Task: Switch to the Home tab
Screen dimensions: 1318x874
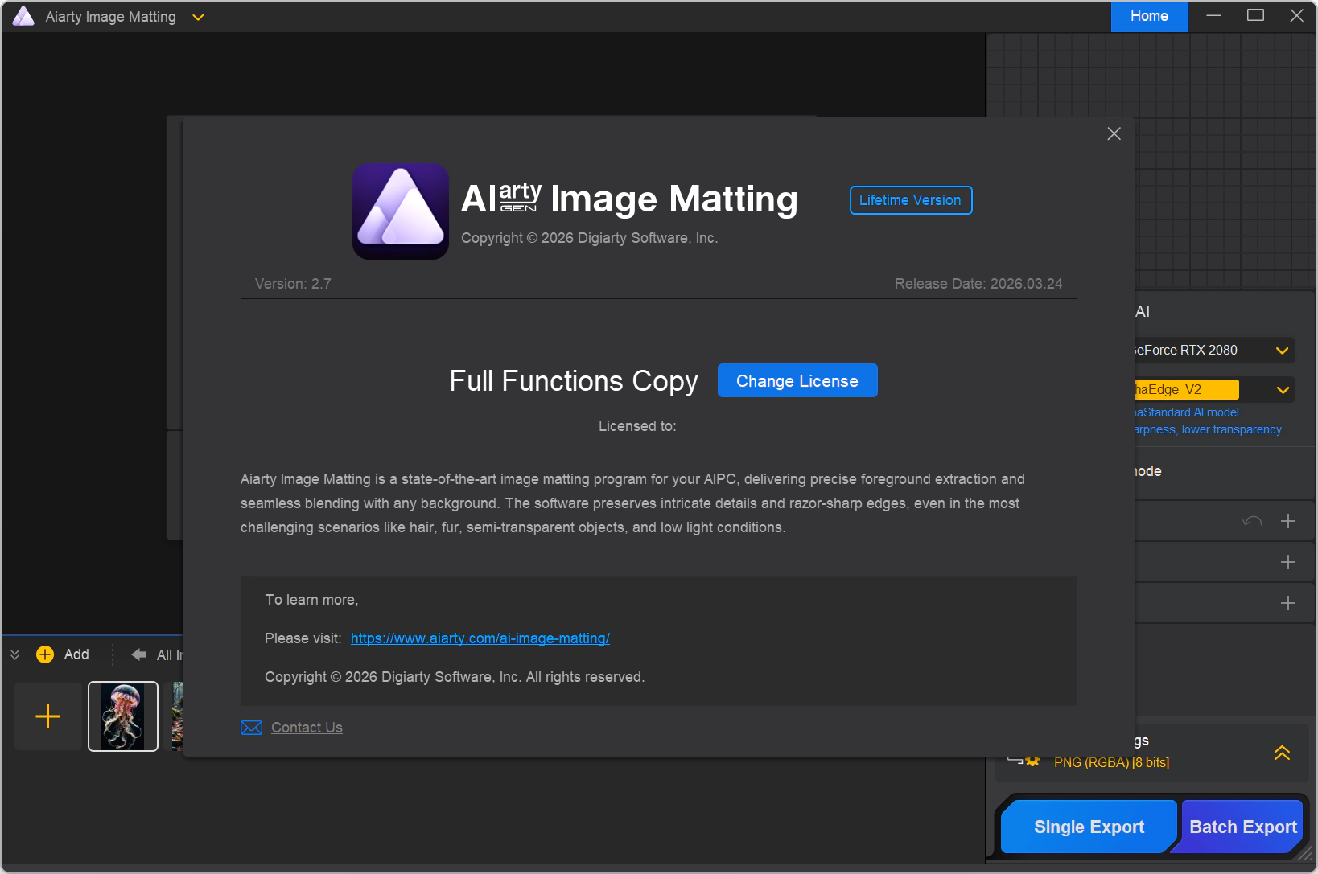Action: click(x=1149, y=16)
